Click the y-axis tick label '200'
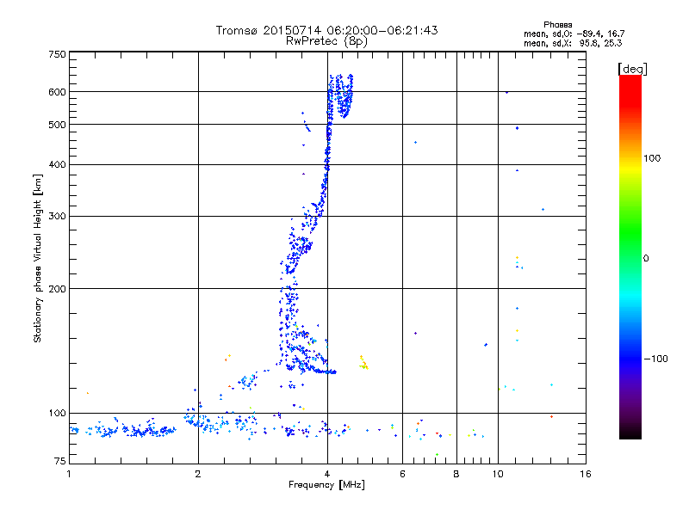This screenshot has width=689, height=516. click(57, 289)
